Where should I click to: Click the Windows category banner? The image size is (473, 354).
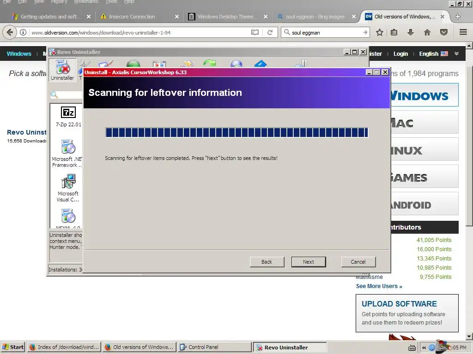point(425,95)
